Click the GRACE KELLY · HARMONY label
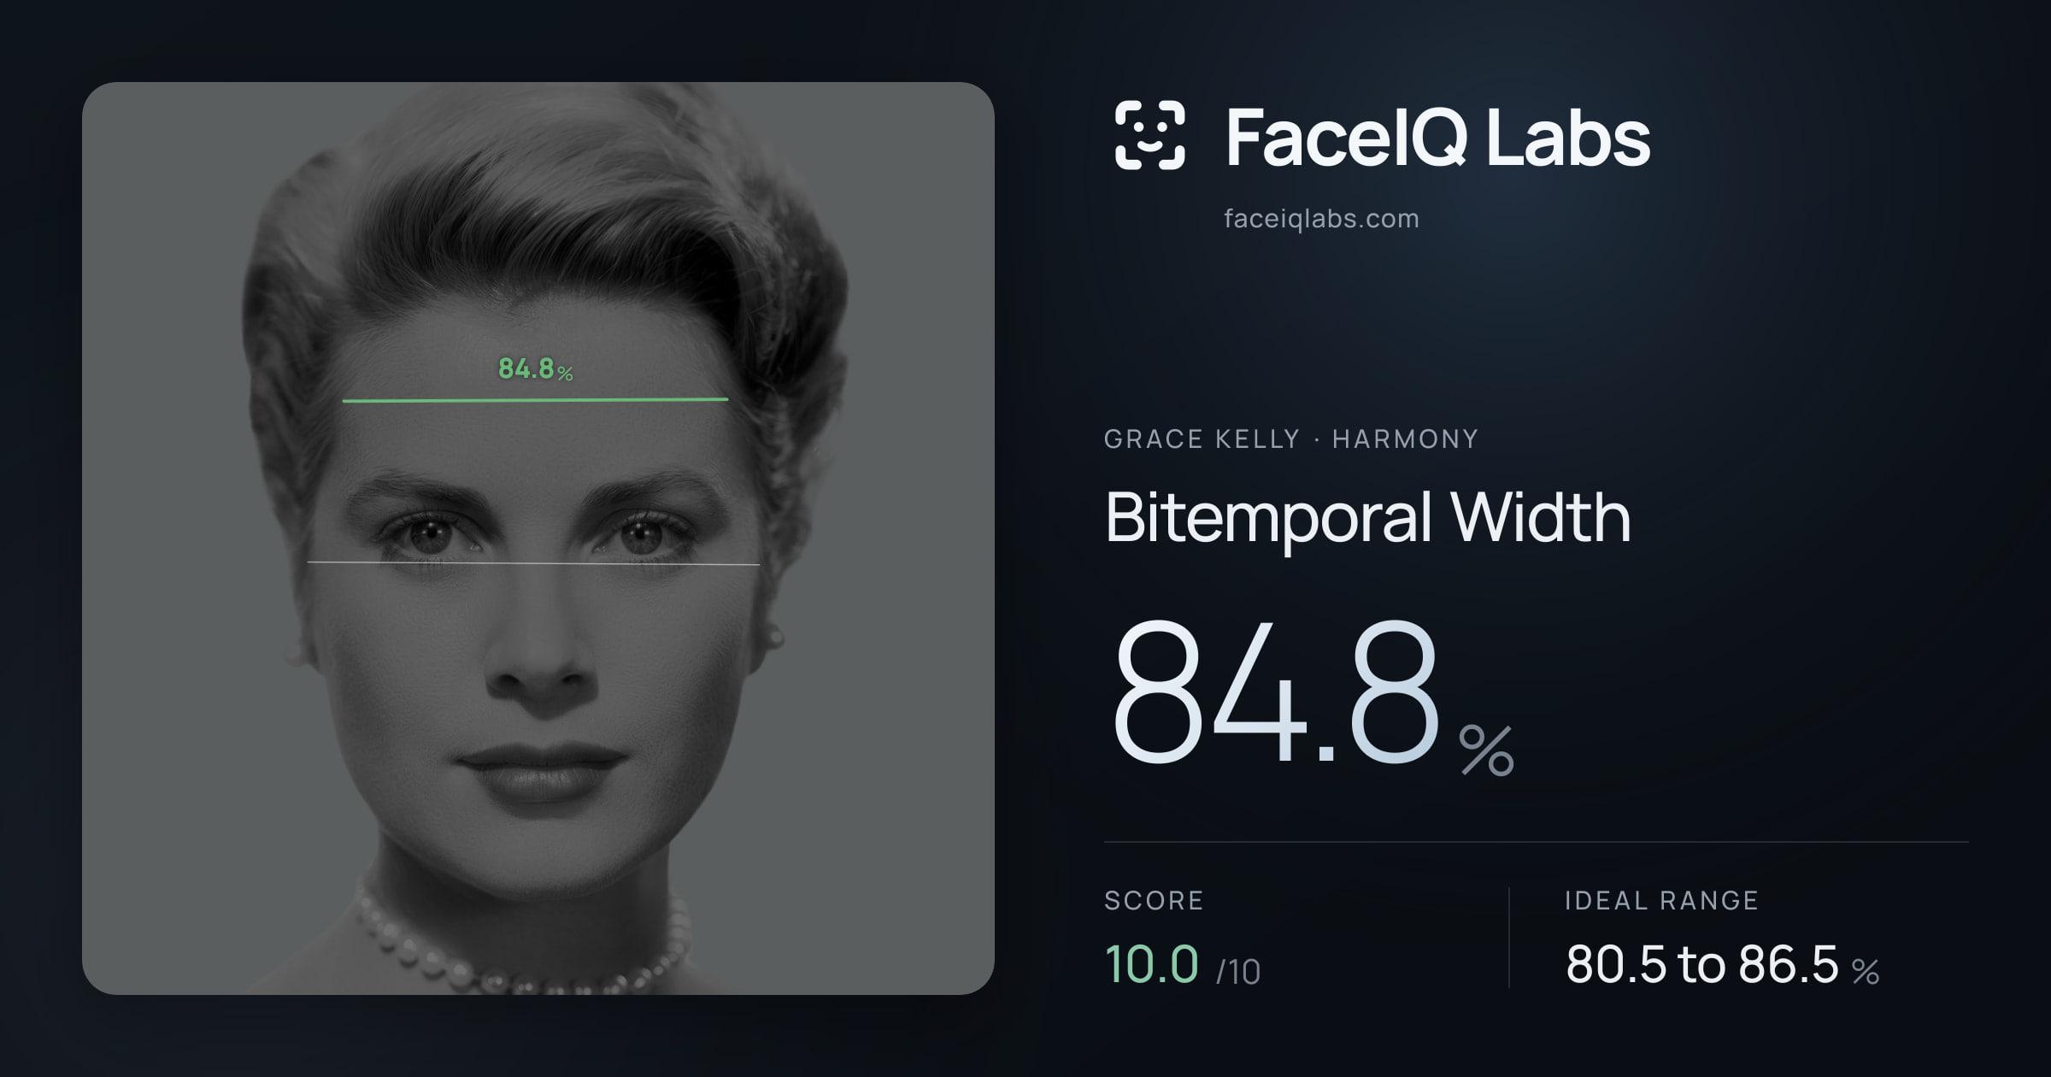Image resolution: width=2051 pixels, height=1077 pixels. point(1291,439)
